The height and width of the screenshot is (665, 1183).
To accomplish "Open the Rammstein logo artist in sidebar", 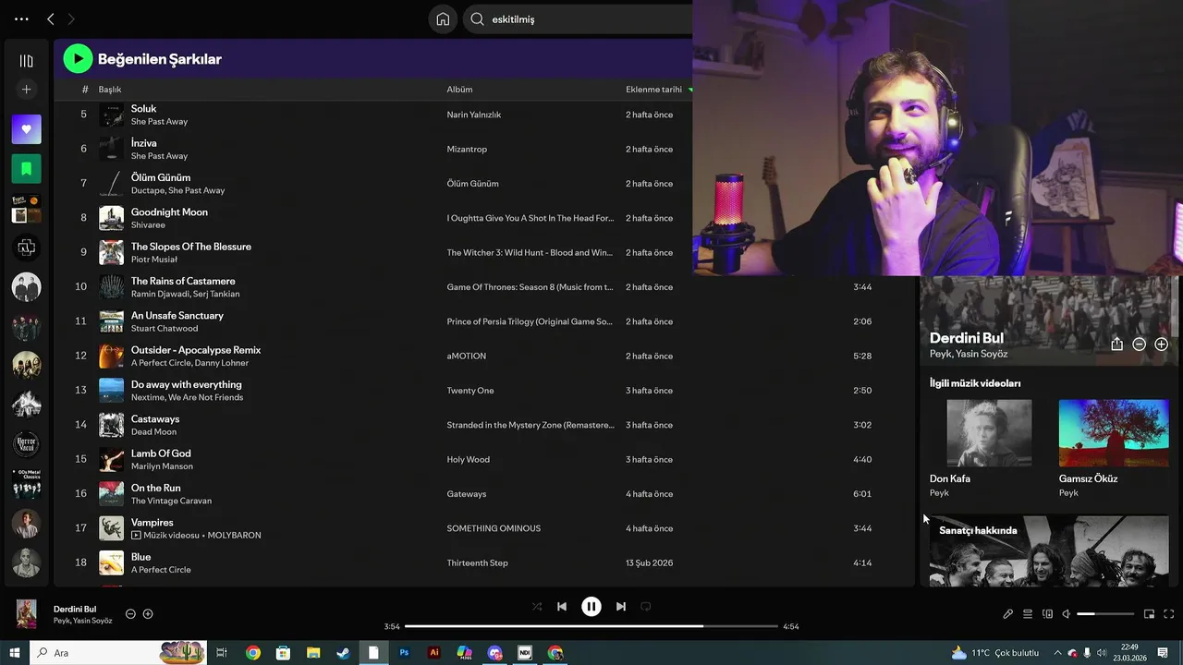I will click(26, 248).
